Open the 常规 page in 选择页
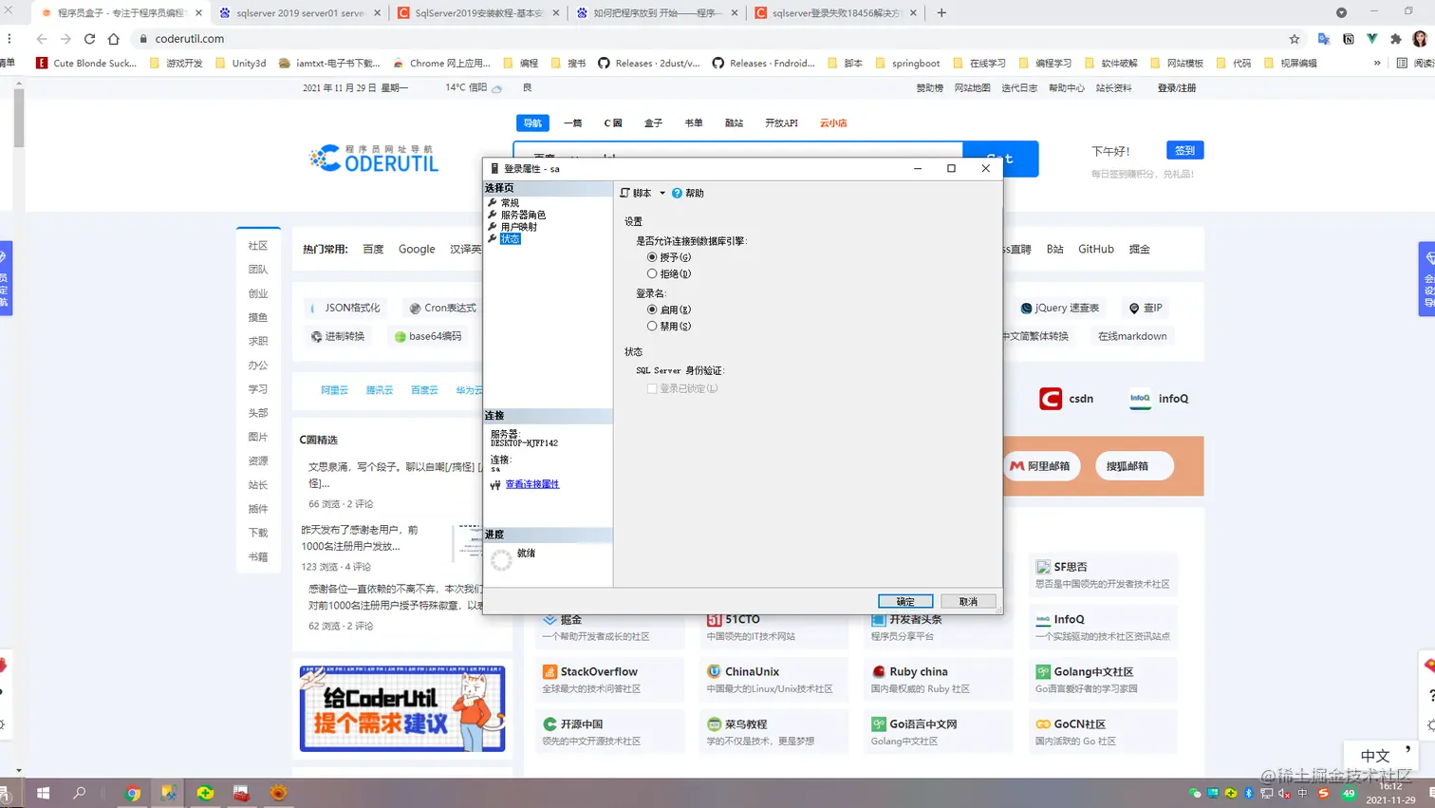This screenshot has width=1435, height=808. [510, 203]
